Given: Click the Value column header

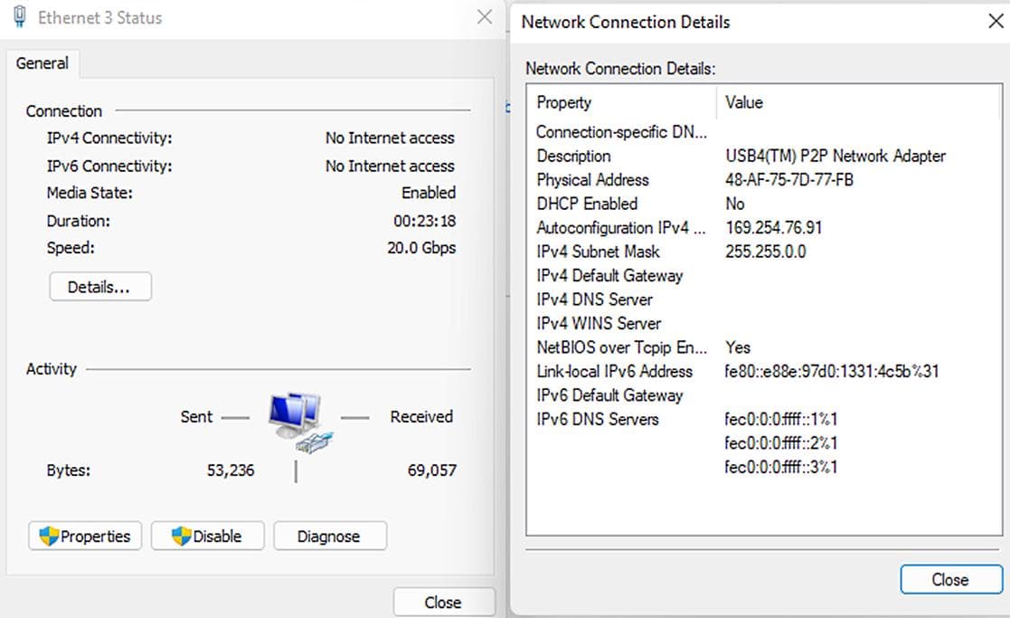Looking at the screenshot, I should (859, 102).
